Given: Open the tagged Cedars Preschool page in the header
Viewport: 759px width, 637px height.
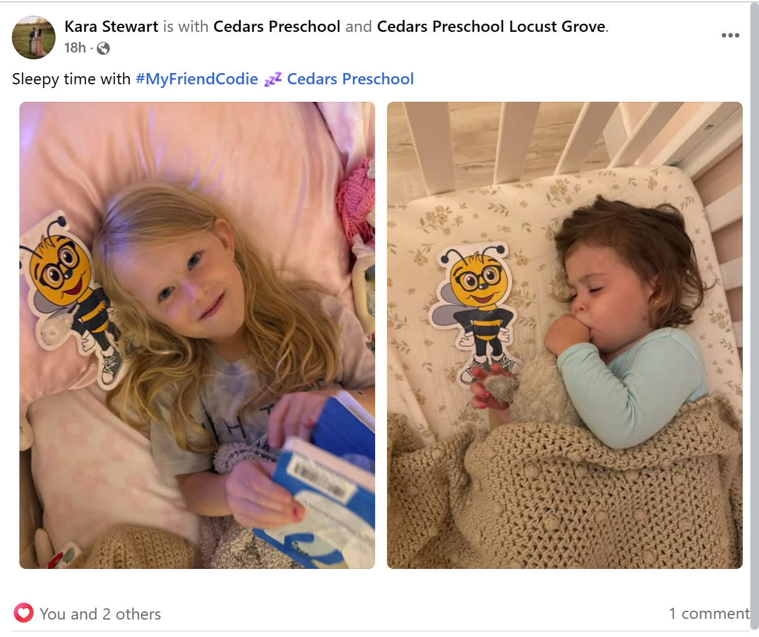Looking at the screenshot, I should pos(277,26).
